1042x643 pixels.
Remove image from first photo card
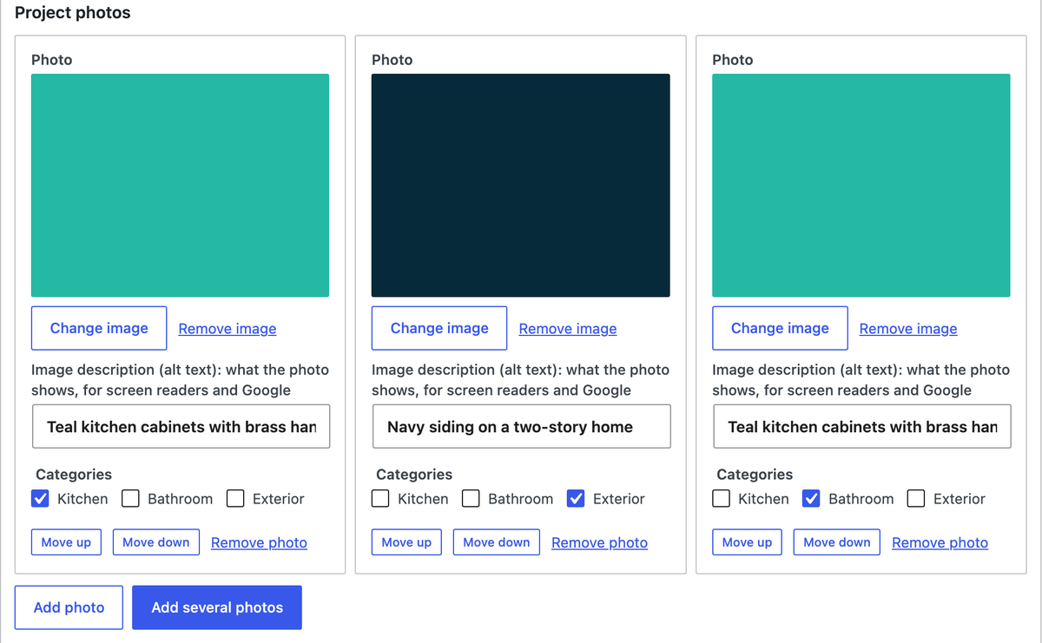(x=228, y=329)
